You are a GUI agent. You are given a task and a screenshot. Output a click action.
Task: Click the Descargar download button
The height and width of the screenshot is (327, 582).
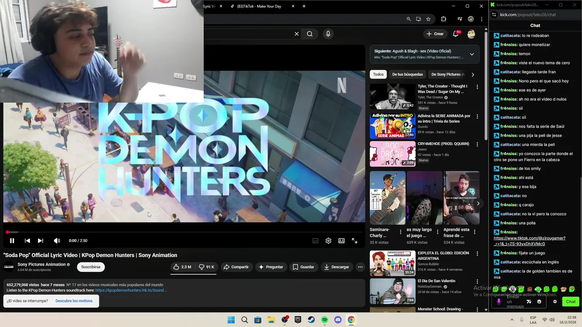336,267
